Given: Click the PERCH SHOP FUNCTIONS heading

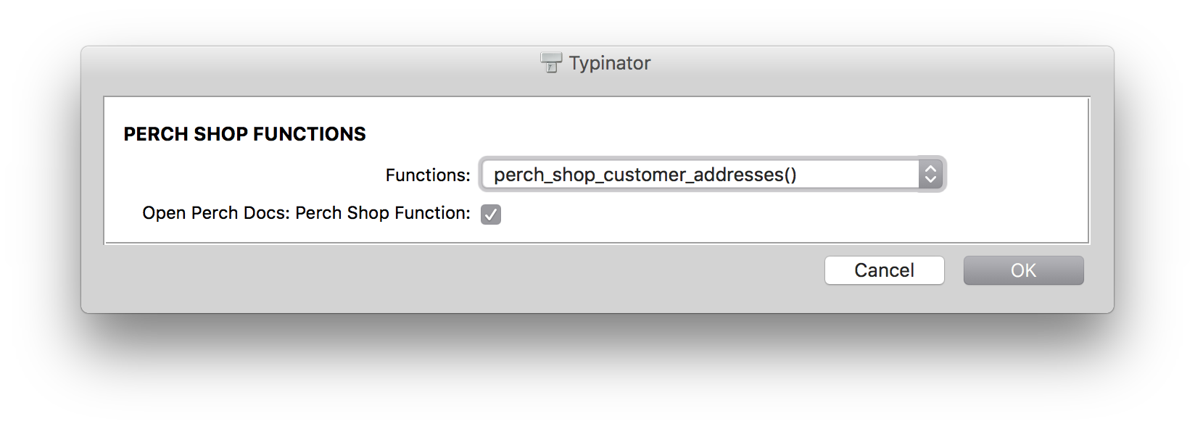Looking at the screenshot, I should tap(244, 134).
